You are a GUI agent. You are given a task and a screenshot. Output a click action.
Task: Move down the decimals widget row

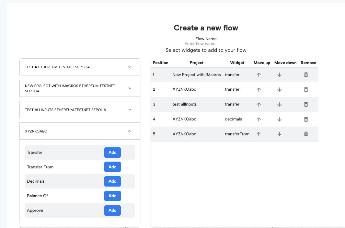point(279,119)
